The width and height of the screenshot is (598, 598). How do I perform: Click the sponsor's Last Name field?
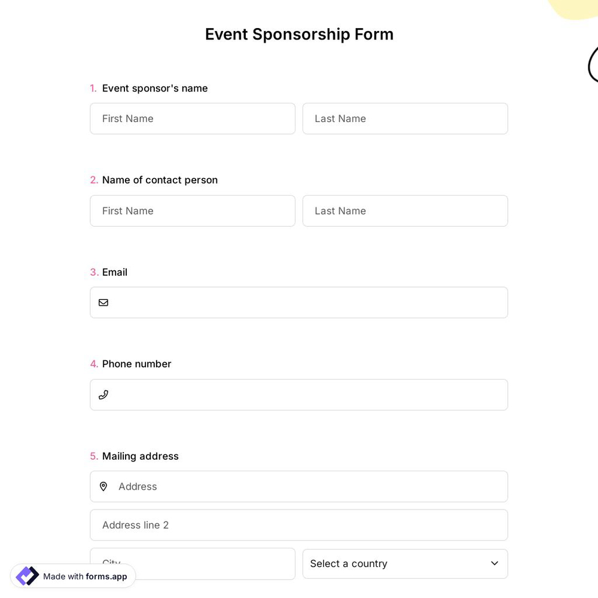click(x=405, y=118)
